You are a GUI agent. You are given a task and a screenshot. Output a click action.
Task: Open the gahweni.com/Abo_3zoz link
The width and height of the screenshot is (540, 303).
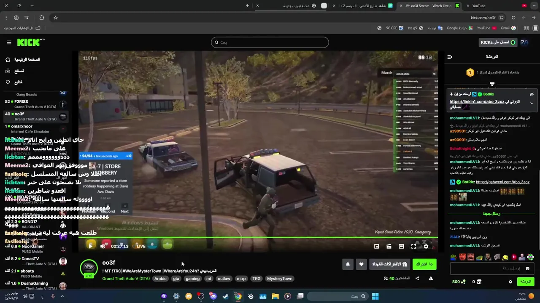pos(502,182)
